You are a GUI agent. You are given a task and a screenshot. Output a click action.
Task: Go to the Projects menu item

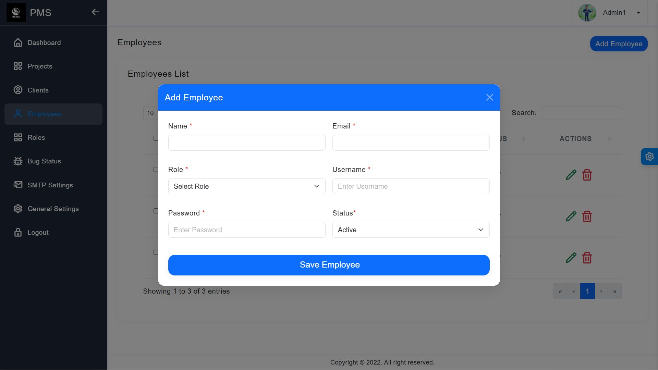(40, 66)
